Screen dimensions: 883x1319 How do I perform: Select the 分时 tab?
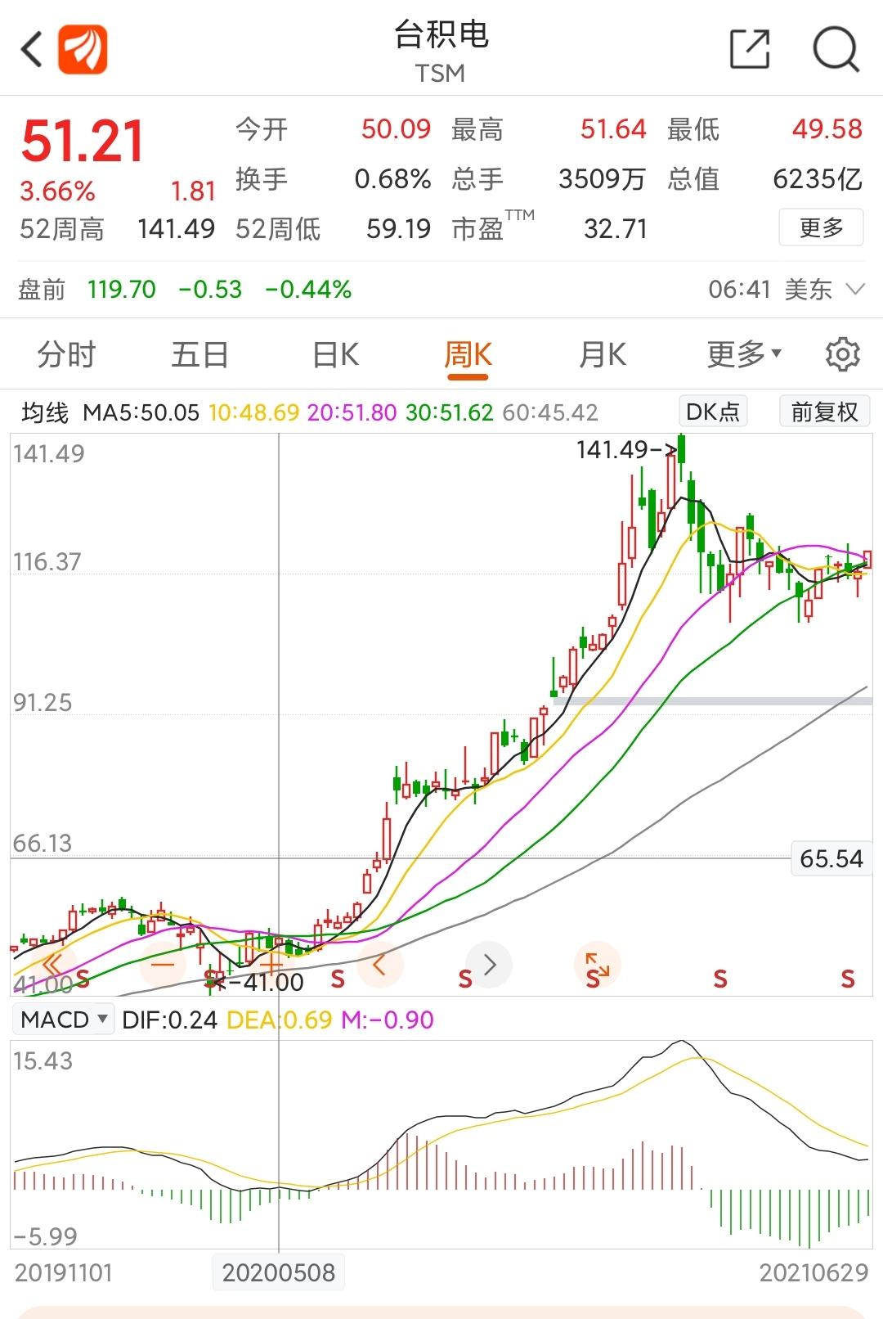(66, 355)
